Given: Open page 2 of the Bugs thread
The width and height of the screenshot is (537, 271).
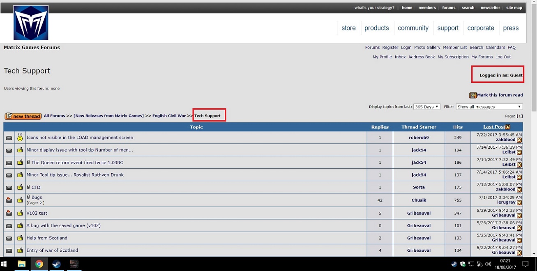Looking at the screenshot, I should point(41,203).
